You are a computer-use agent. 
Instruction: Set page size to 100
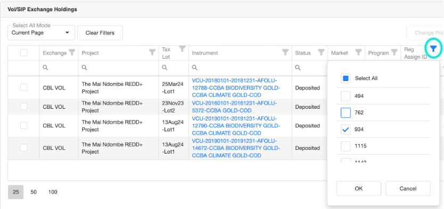(x=53, y=192)
